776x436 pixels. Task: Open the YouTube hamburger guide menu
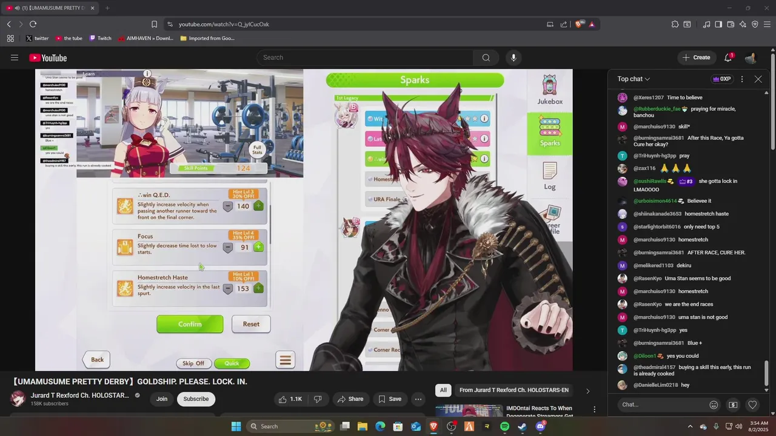click(15, 58)
